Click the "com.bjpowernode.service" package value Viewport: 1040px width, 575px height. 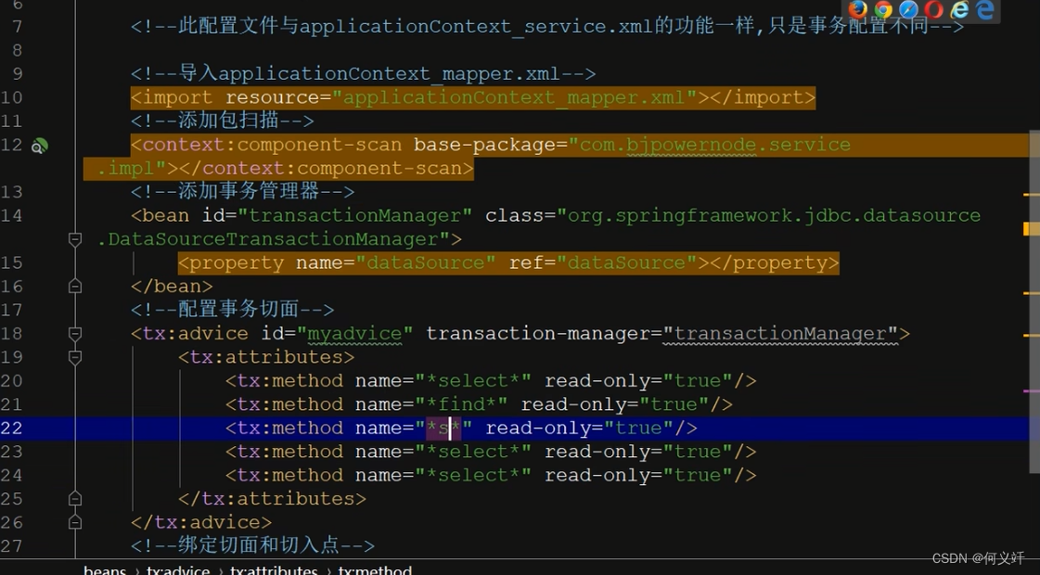click(x=715, y=145)
